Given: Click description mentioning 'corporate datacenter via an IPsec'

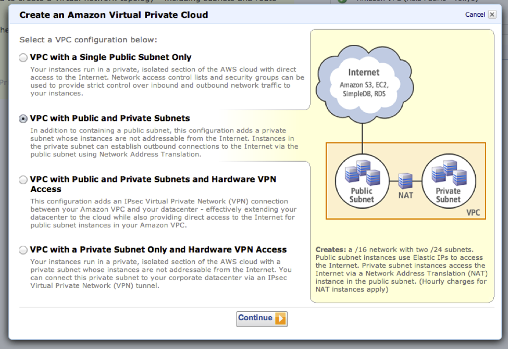Looking at the screenshot, I should [161, 274].
